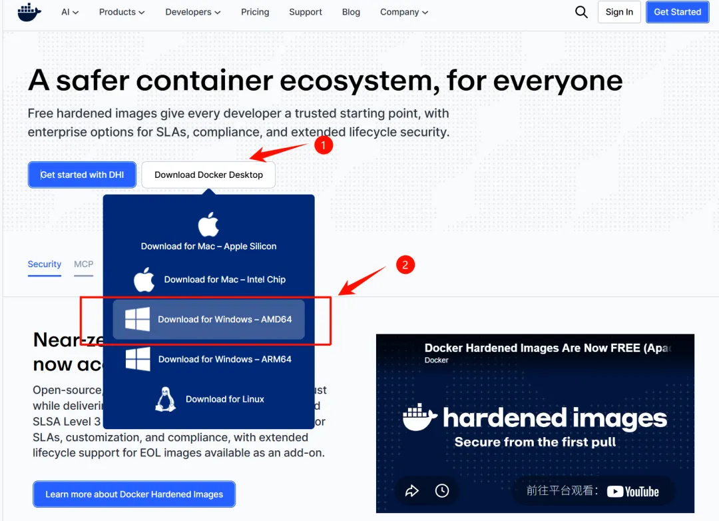The image size is (719, 521).
Task: Click the whale icon in hardened images video
Action: tap(419, 417)
